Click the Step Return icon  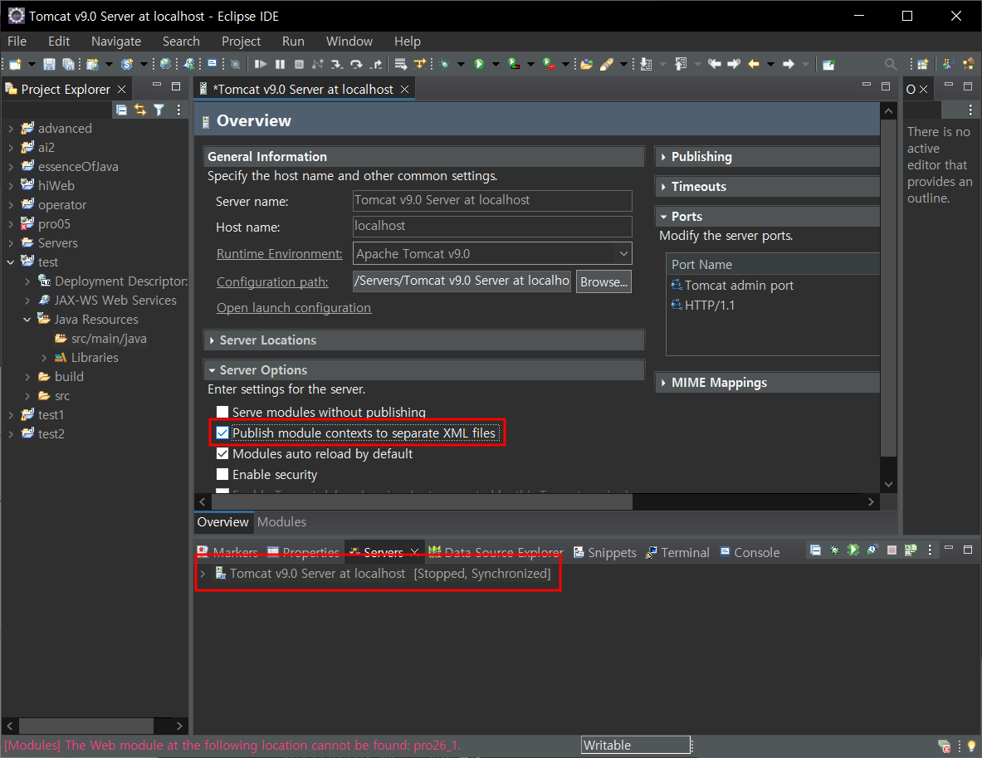click(376, 64)
